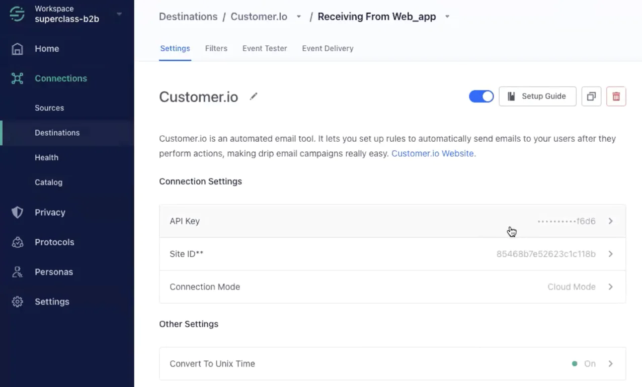
Task: Click the Settings gear icon in the sidebar
Action: (17, 302)
